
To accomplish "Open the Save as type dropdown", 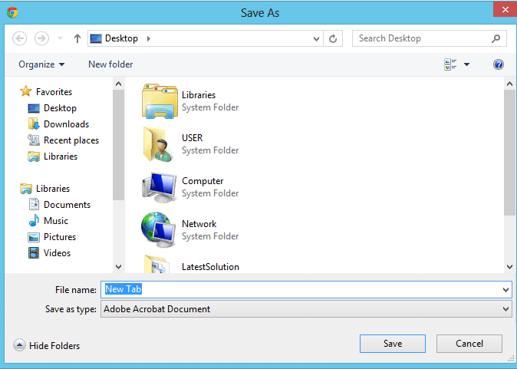I will click(306, 309).
